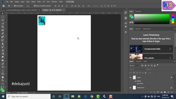Select the Lasso tool
176x99 pixels.
pyautogui.click(x=2, y=20)
